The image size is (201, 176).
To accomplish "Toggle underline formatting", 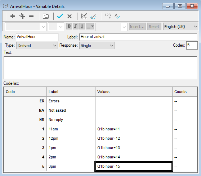I will coord(82,26).
